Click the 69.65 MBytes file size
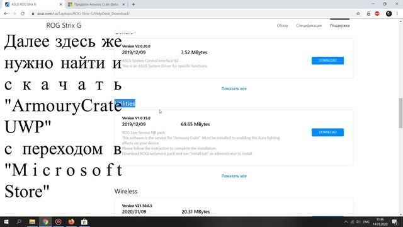 click(195, 124)
